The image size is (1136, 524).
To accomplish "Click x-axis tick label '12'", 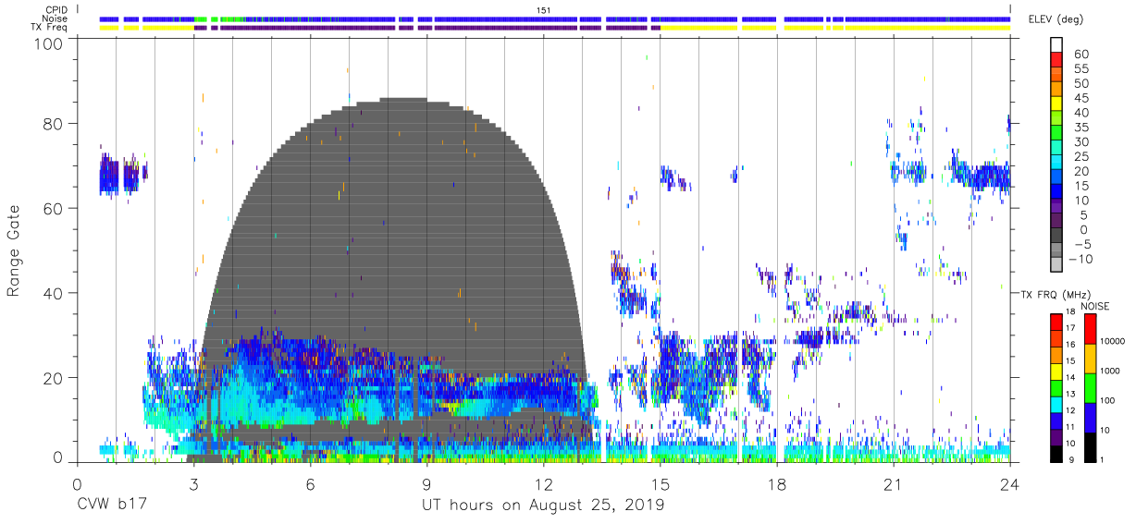I will click(543, 484).
